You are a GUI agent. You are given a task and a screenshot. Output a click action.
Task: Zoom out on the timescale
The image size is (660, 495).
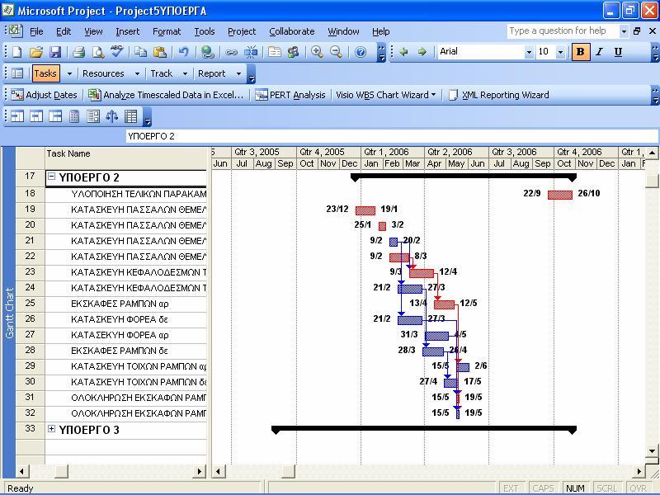click(x=336, y=52)
